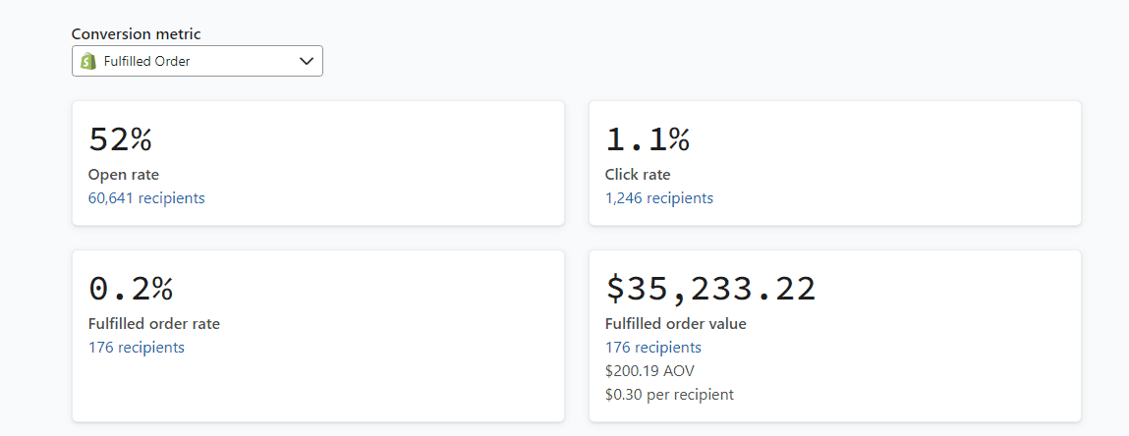Expand the Conversion metric dropdown arrow
This screenshot has width=1129, height=436.
pyautogui.click(x=307, y=61)
